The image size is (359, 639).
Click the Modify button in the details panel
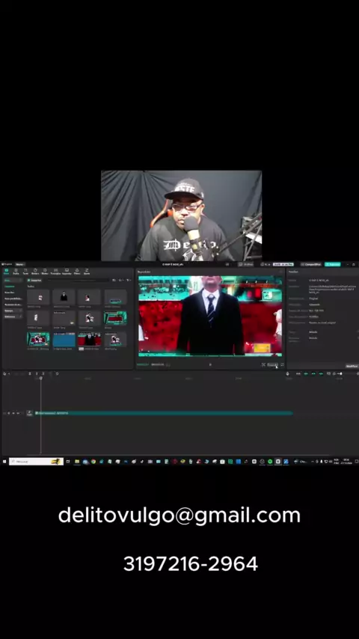click(x=352, y=366)
